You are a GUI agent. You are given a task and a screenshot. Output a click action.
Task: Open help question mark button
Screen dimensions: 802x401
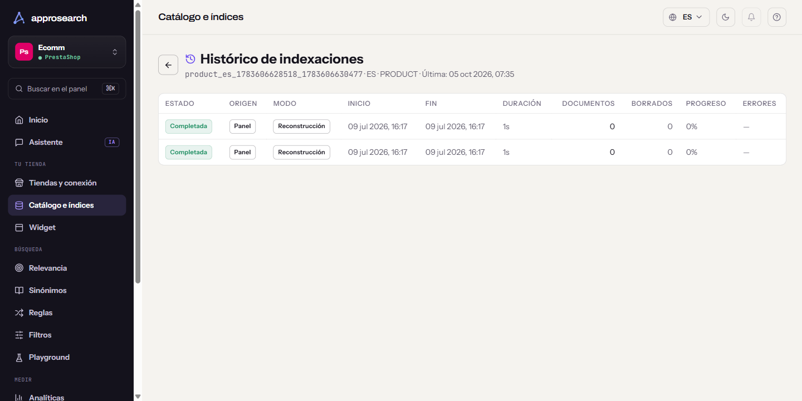click(x=777, y=17)
